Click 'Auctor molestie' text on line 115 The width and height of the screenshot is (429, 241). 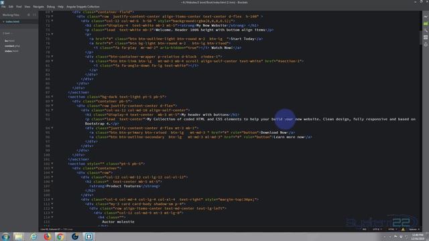click(x=118, y=222)
